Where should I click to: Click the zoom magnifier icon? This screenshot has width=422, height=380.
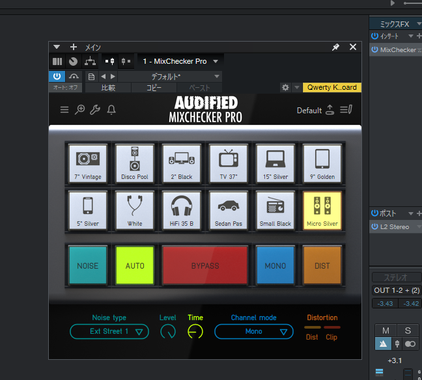[79, 110]
